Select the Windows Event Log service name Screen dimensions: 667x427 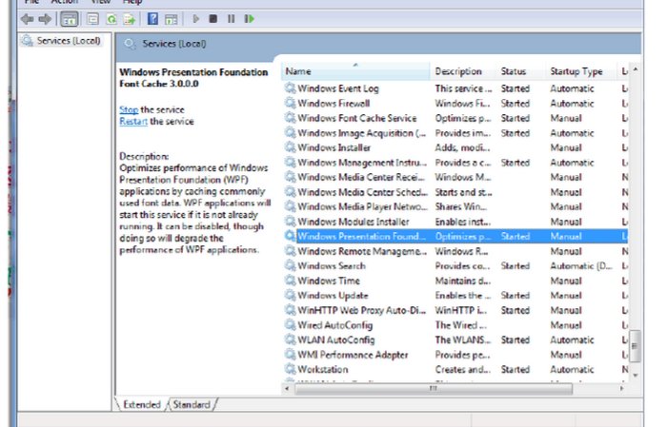tap(337, 88)
